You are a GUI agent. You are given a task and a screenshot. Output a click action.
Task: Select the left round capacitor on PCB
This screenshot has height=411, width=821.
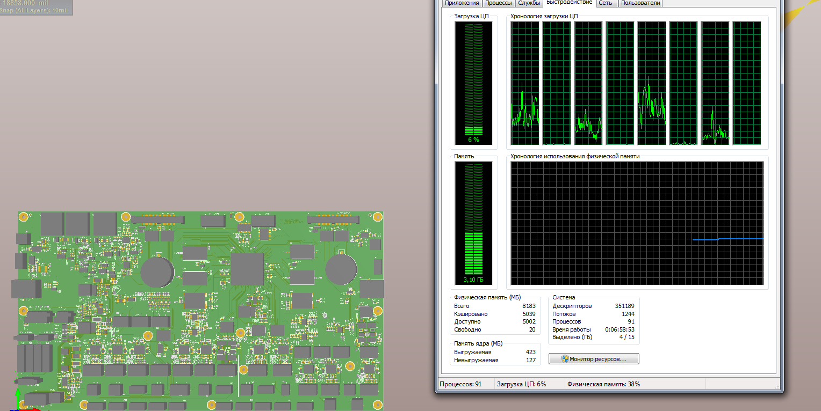[x=157, y=271]
